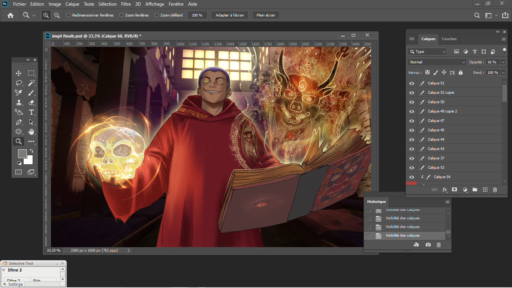This screenshot has height=288, width=512.
Task: Delete layer using Layers panel trash icon
Action: coord(495,190)
